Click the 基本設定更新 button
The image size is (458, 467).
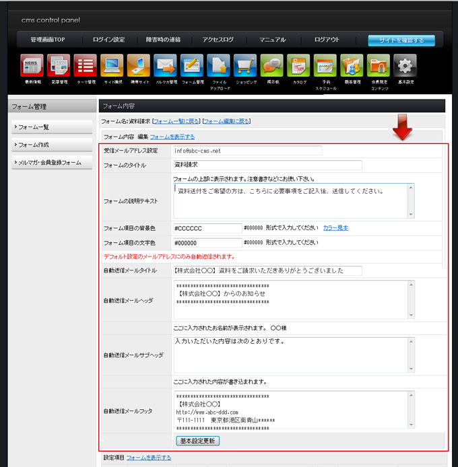coord(197,441)
